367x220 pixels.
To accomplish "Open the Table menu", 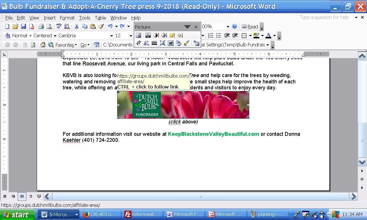I will pos(100,18).
